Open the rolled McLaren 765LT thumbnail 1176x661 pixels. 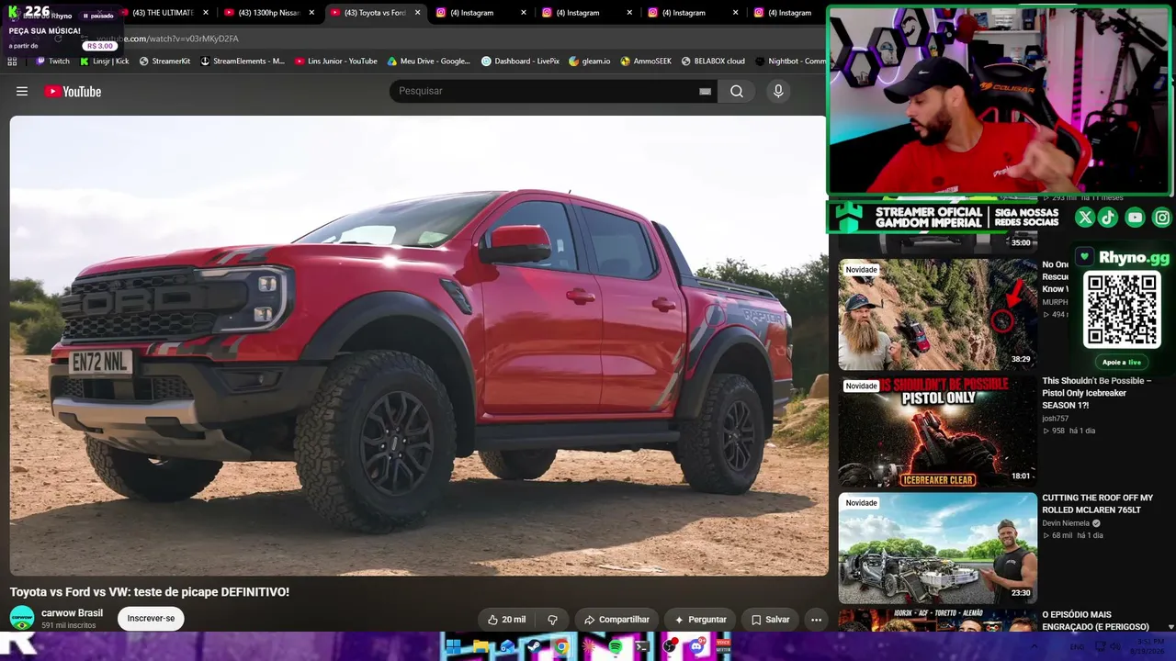tap(937, 548)
